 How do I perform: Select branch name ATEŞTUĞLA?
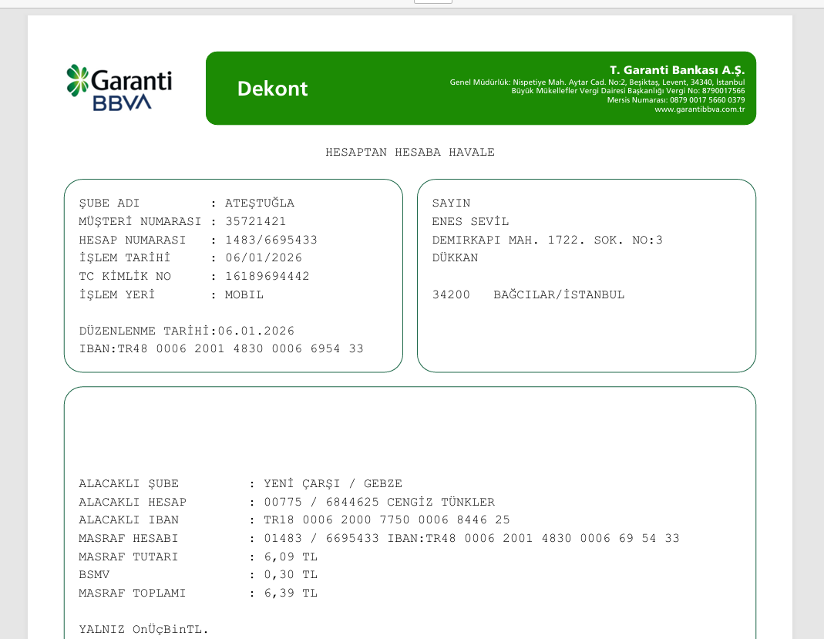coord(260,203)
